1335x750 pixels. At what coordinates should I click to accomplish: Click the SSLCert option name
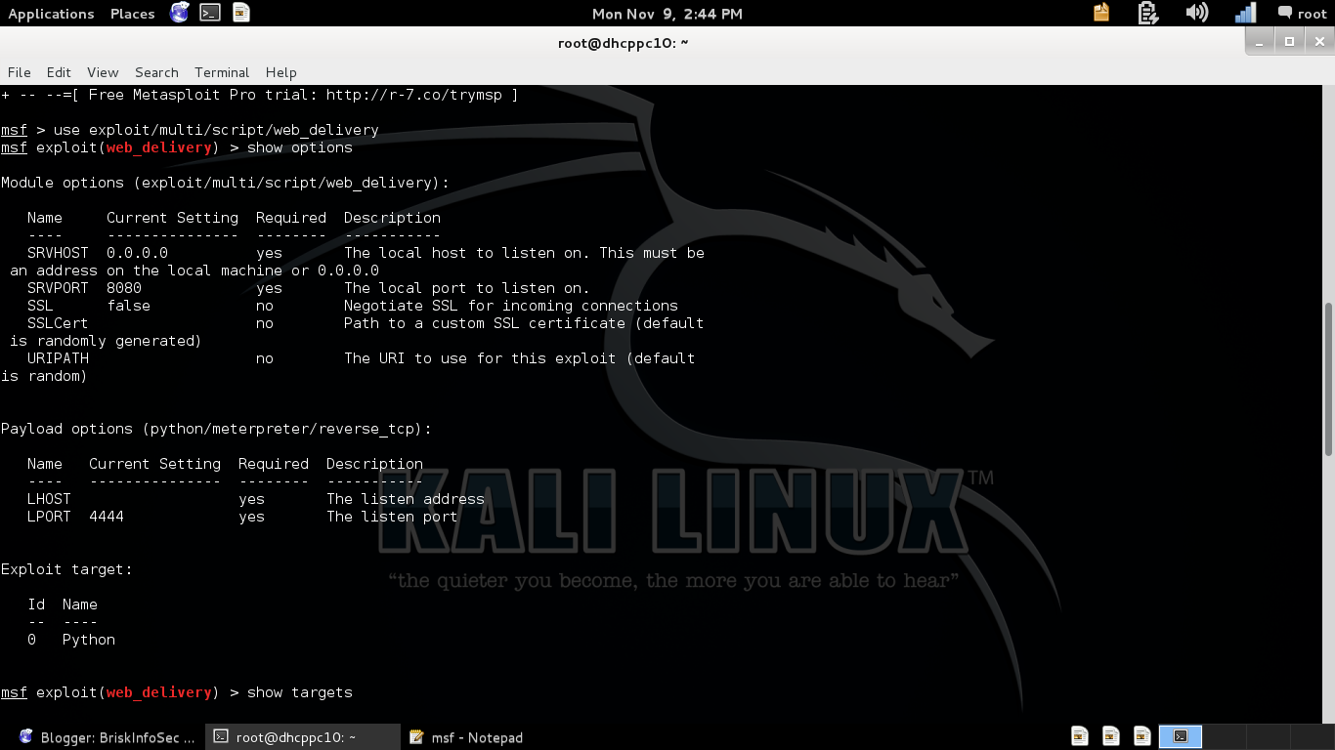58,323
